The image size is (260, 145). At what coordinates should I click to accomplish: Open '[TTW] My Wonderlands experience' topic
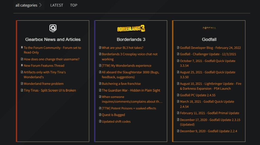(127, 66)
